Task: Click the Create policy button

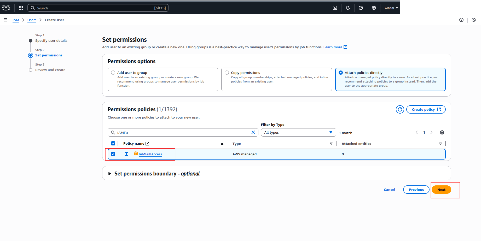Action: (426, 109)
